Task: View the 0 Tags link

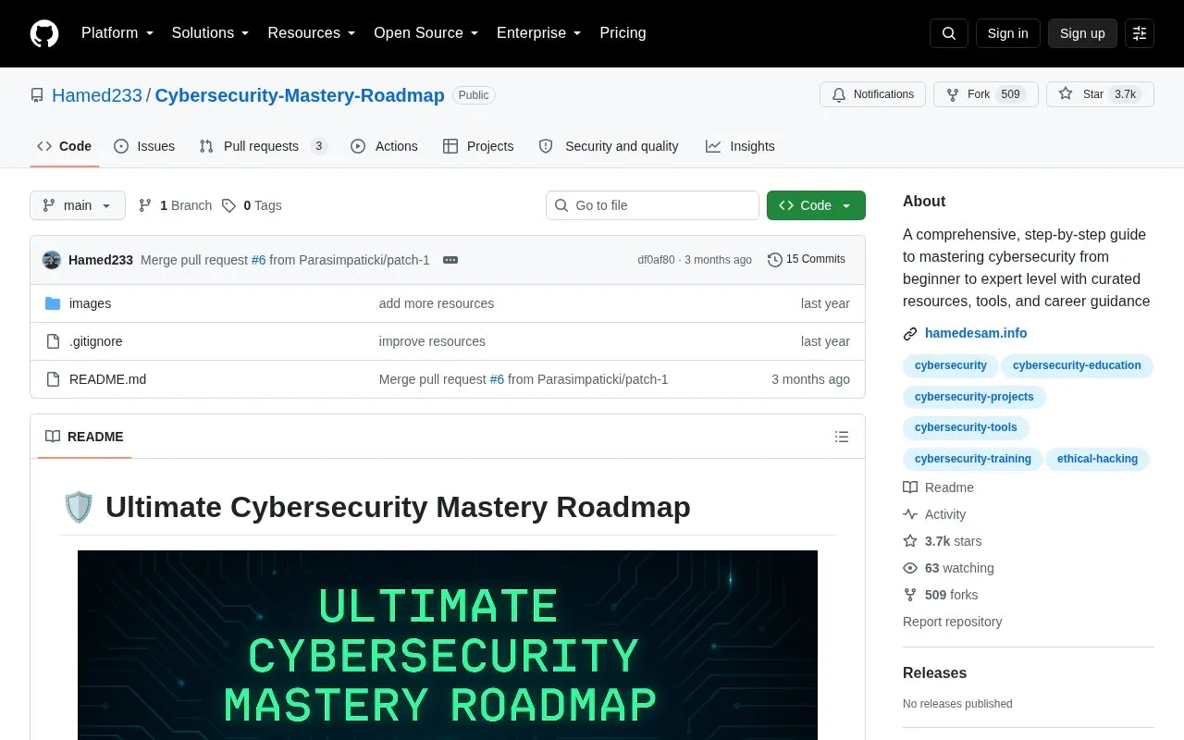Action: tap(252, 205)
